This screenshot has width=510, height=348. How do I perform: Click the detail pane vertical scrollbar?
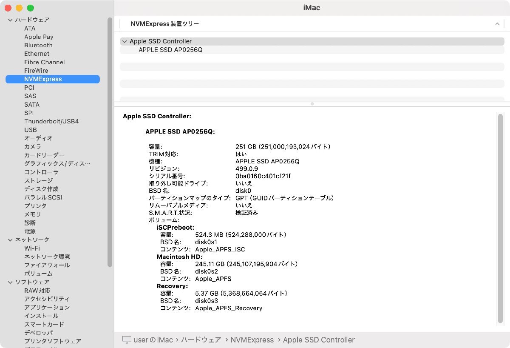(x=500, y=219)
